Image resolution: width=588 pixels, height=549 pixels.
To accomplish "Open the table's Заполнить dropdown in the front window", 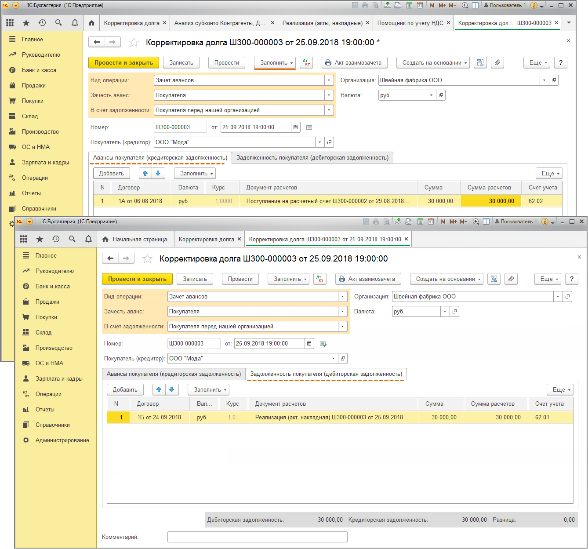I will (x=209, y=390).
